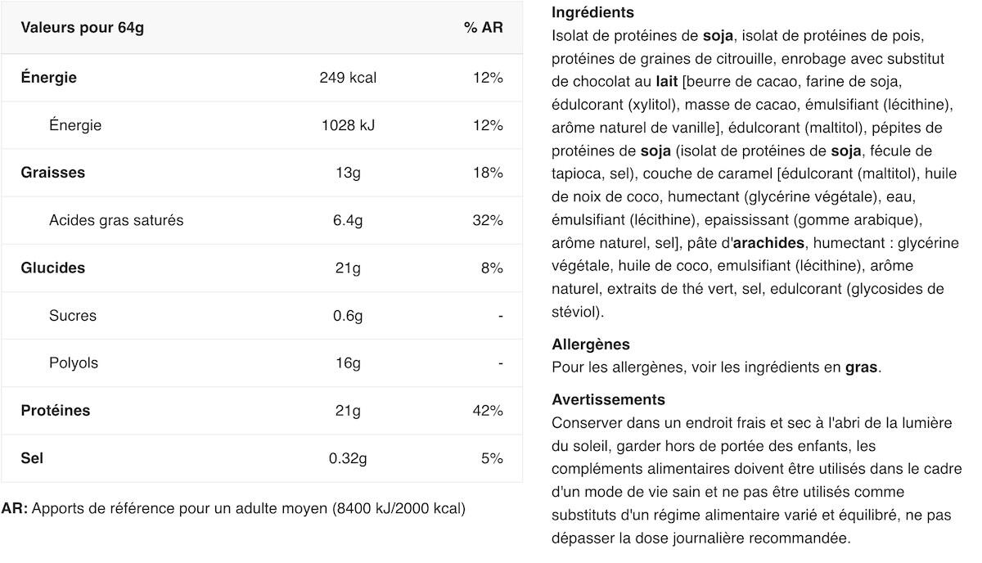Image resolution: width=982 pixels, height=563 pixels.
Task: Select the "Acides gras saturés" row label
Action: 116,220
